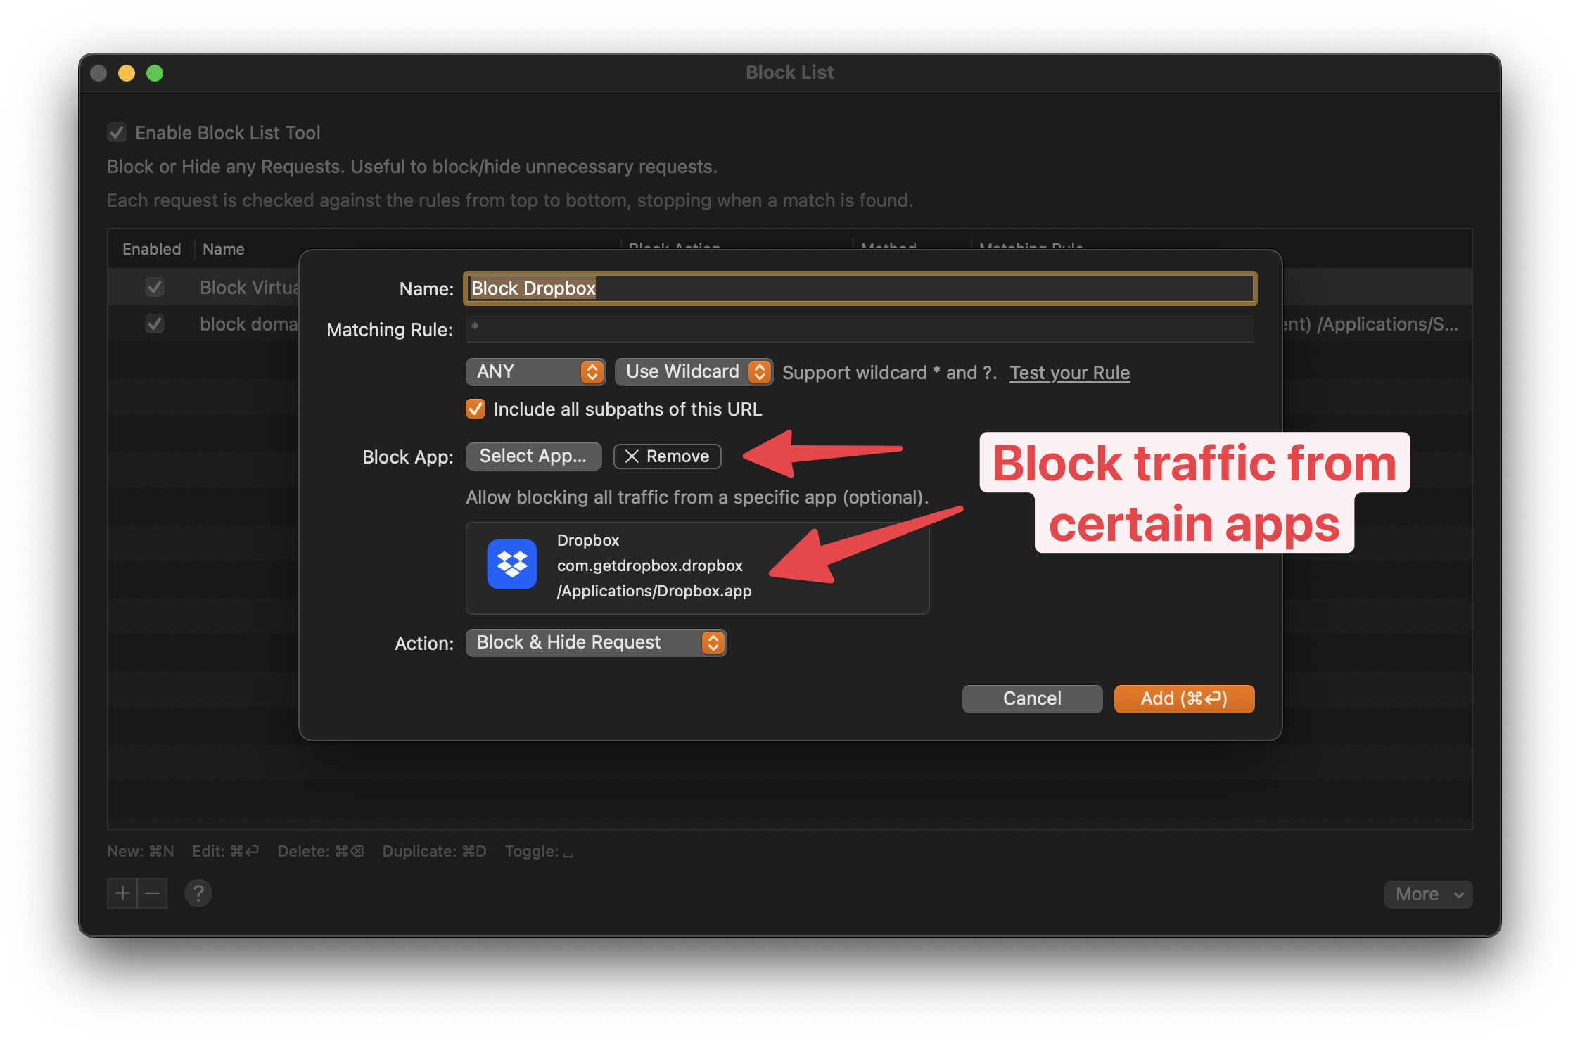Open the Test your Rule link

click(1069, 372)
